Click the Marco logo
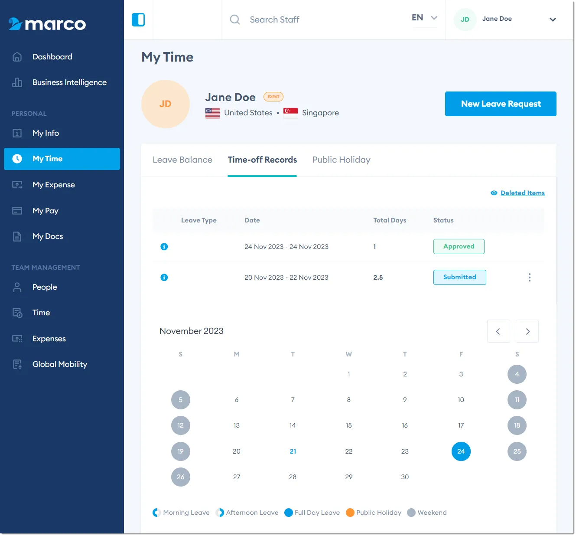The height and width of the screenshot is (536, 576). pos(47,24)
